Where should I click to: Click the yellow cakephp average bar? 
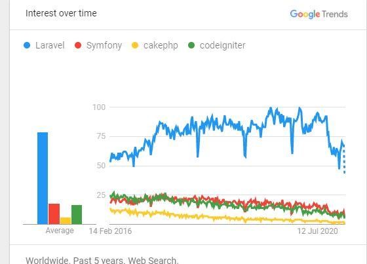click(66, 221)
